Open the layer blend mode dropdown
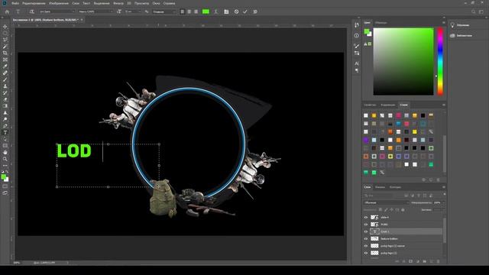This screenshot has height=275, width=489. pyautogui.click(x=387, y=202)
